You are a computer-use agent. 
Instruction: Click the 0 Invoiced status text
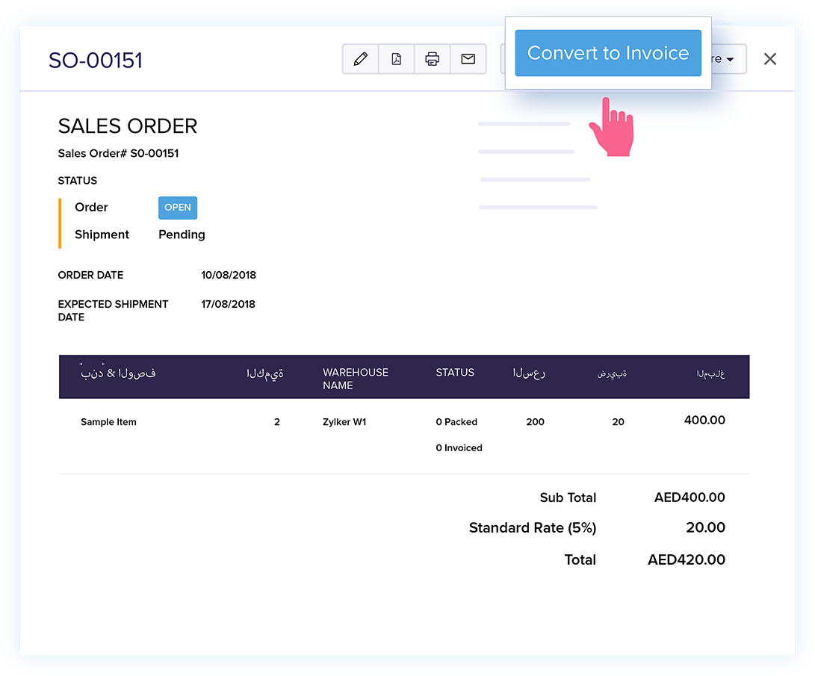(459, 448)
